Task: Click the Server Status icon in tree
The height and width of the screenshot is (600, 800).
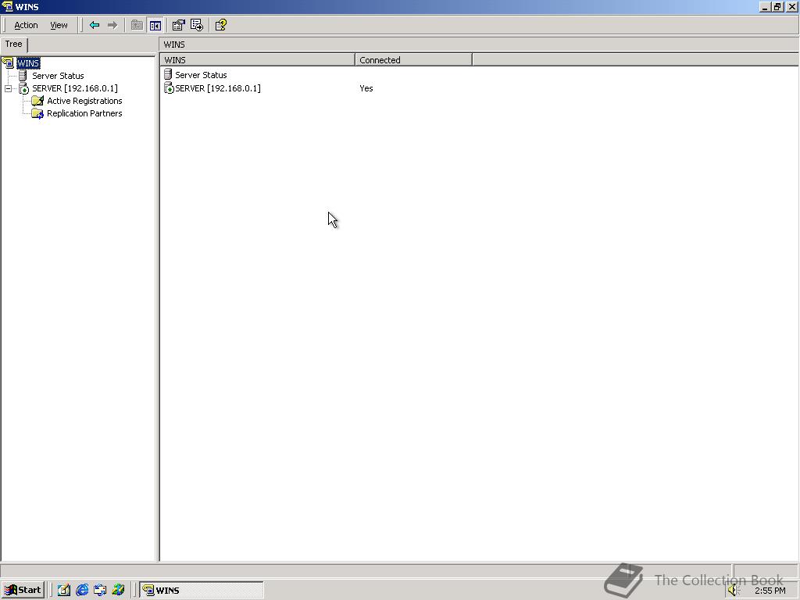Action: point(23,76)
